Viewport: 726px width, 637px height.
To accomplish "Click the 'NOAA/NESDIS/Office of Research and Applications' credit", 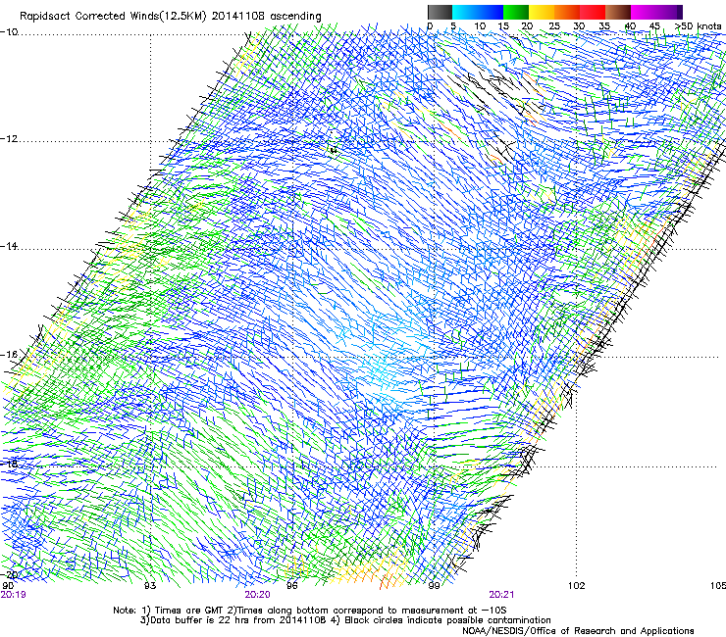I will pos(578,631).
